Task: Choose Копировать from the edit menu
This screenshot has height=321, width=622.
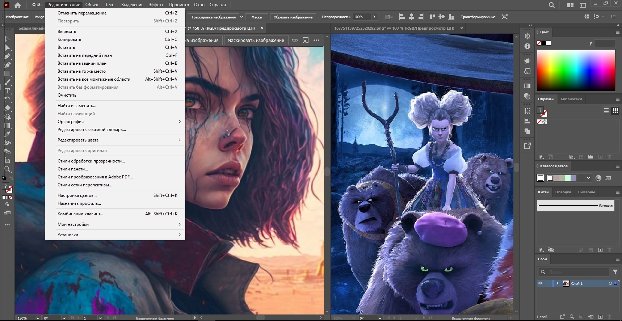Action: 69,39
